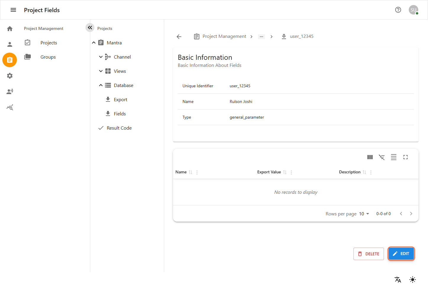428x287 pixels.
Task: Open the Rows per page dropdown
Action: pos(363,214)
